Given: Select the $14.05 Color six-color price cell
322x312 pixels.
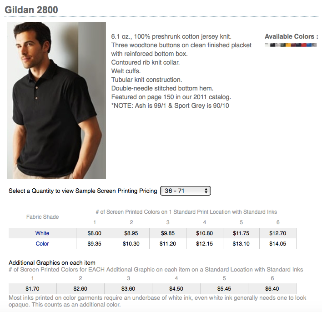Looking at the screenshot, I should tap(277, 244).
